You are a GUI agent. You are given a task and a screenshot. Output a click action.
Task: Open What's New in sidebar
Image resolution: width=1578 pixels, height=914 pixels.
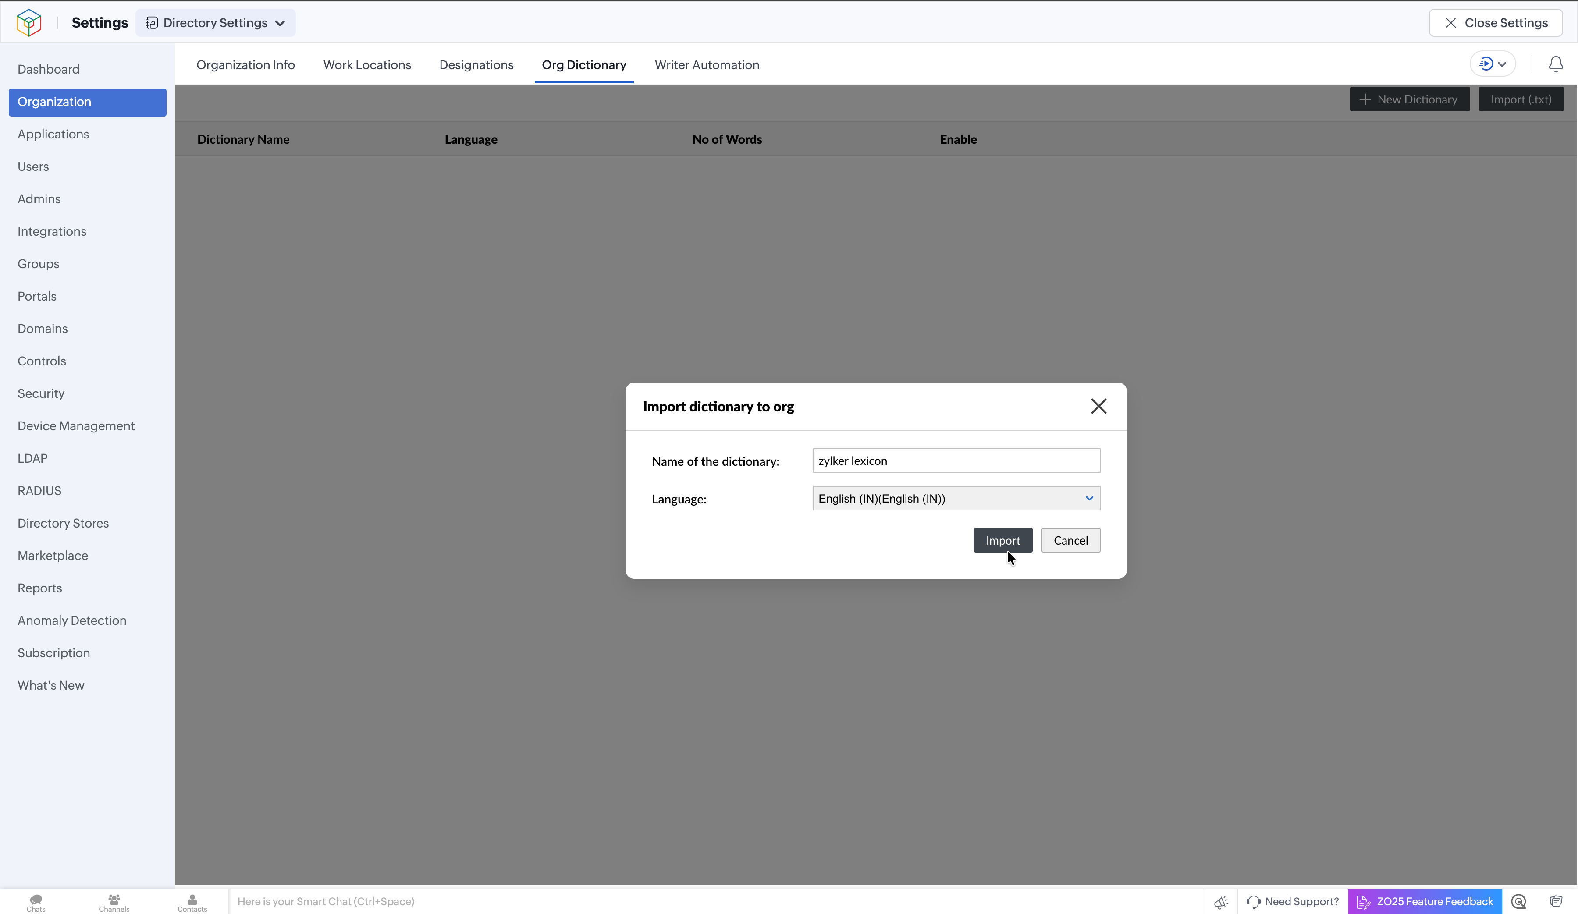51,685
